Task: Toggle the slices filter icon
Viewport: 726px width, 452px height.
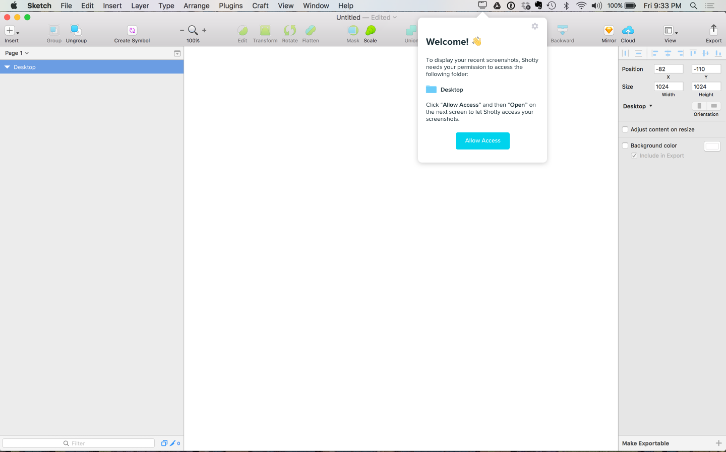Action: click(x=173, y=443)
